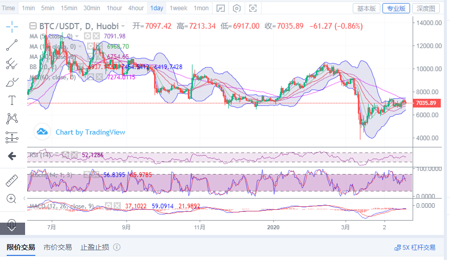Expand the MACD indicator dropdown arrow
The height and width of the screenshot is (260, 450).
(x=98, y=206)
